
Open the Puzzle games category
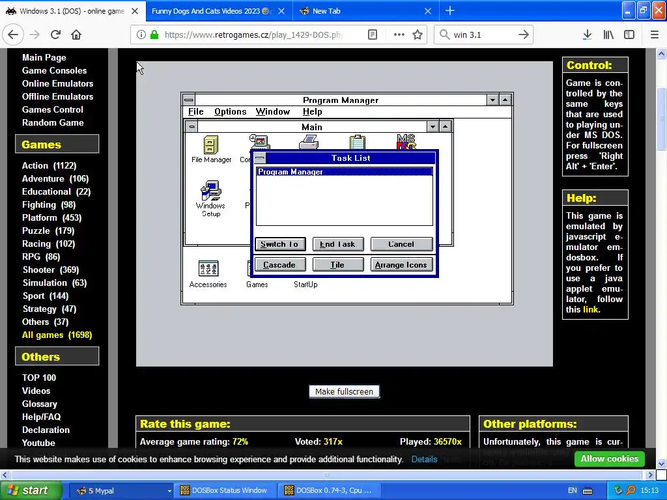pyautogui.click(x=48, y=230)
